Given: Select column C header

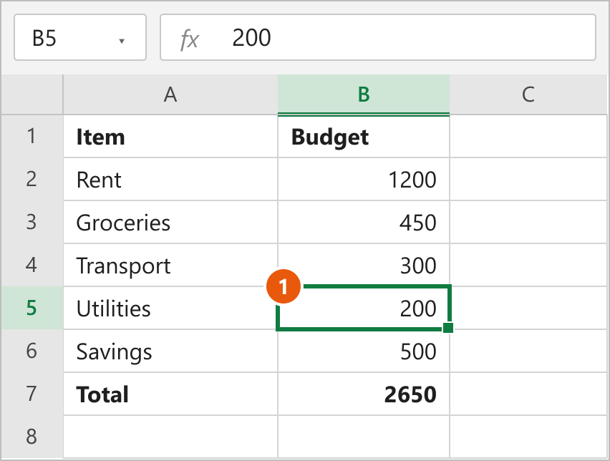Looking at the screenshot, I should 528,94.
